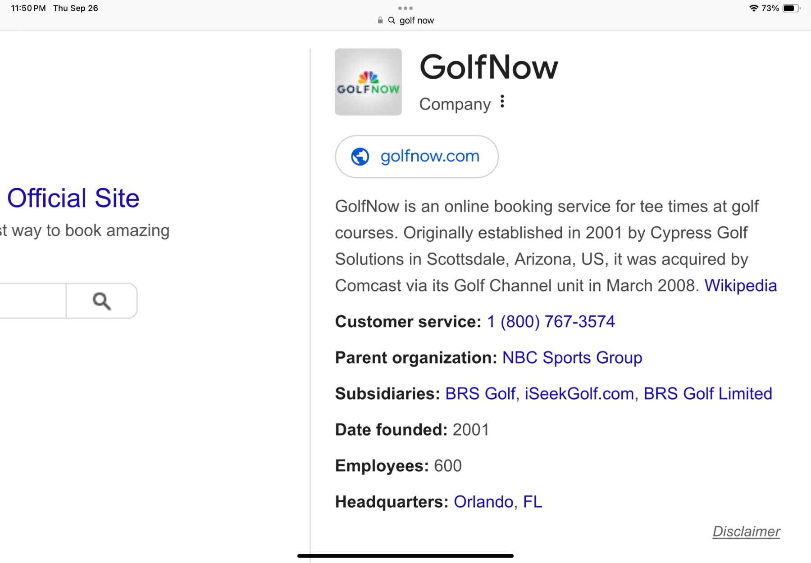Tap the battery indicator icon
811x563 pixels.
pyautogui.click(x=790, y=8)
